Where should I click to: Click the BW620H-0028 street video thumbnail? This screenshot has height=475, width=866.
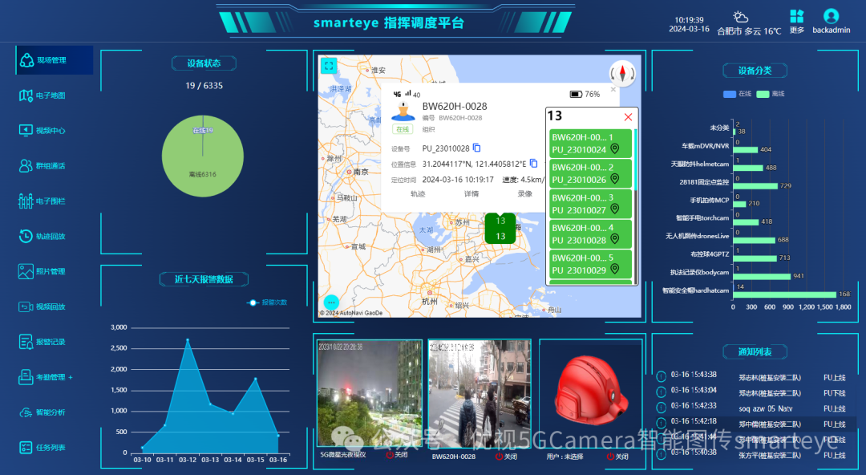[480, 392]
